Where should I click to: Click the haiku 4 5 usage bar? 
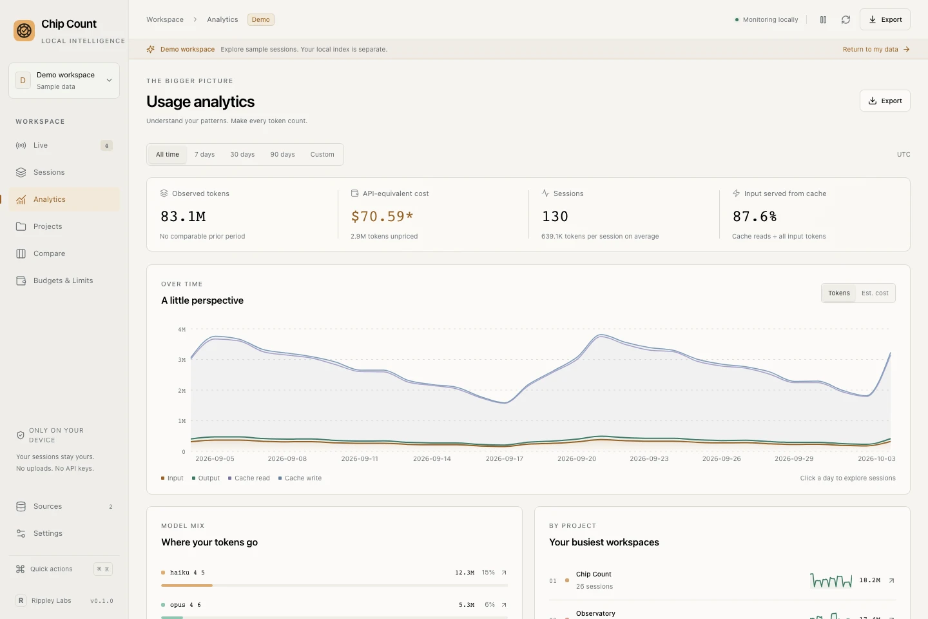click(334, 585)
